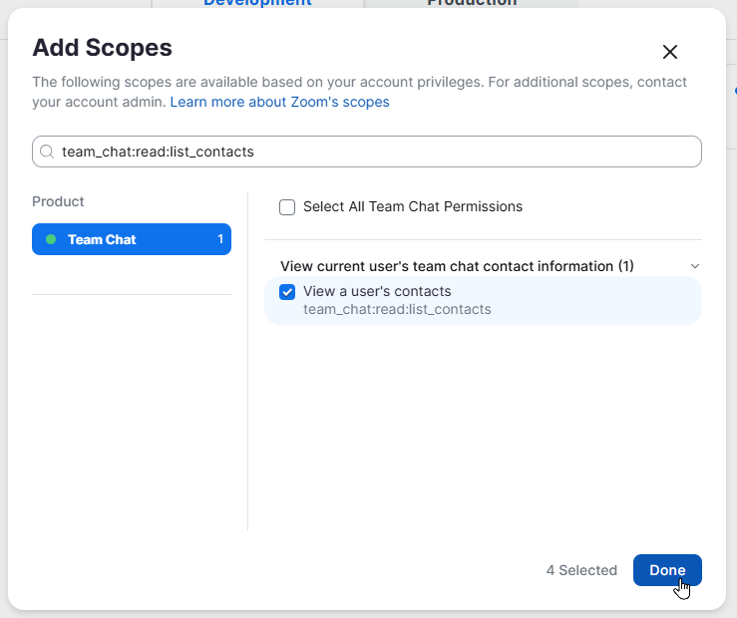Click the Product sidebar heading
737x618 pixels.
click(x=58, y=201)
